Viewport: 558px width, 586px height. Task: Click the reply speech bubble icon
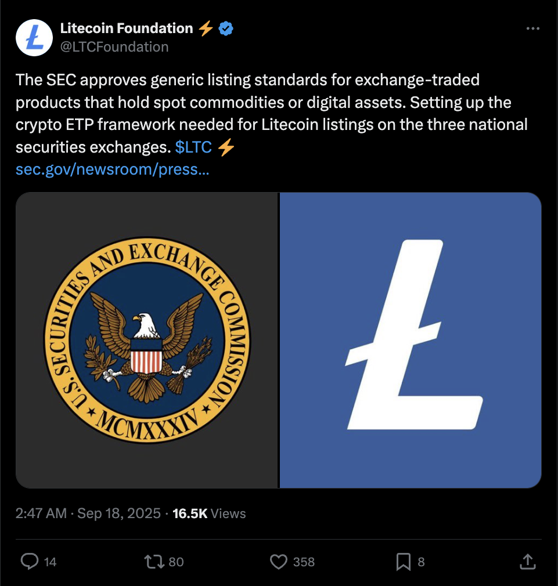(30, 561)
